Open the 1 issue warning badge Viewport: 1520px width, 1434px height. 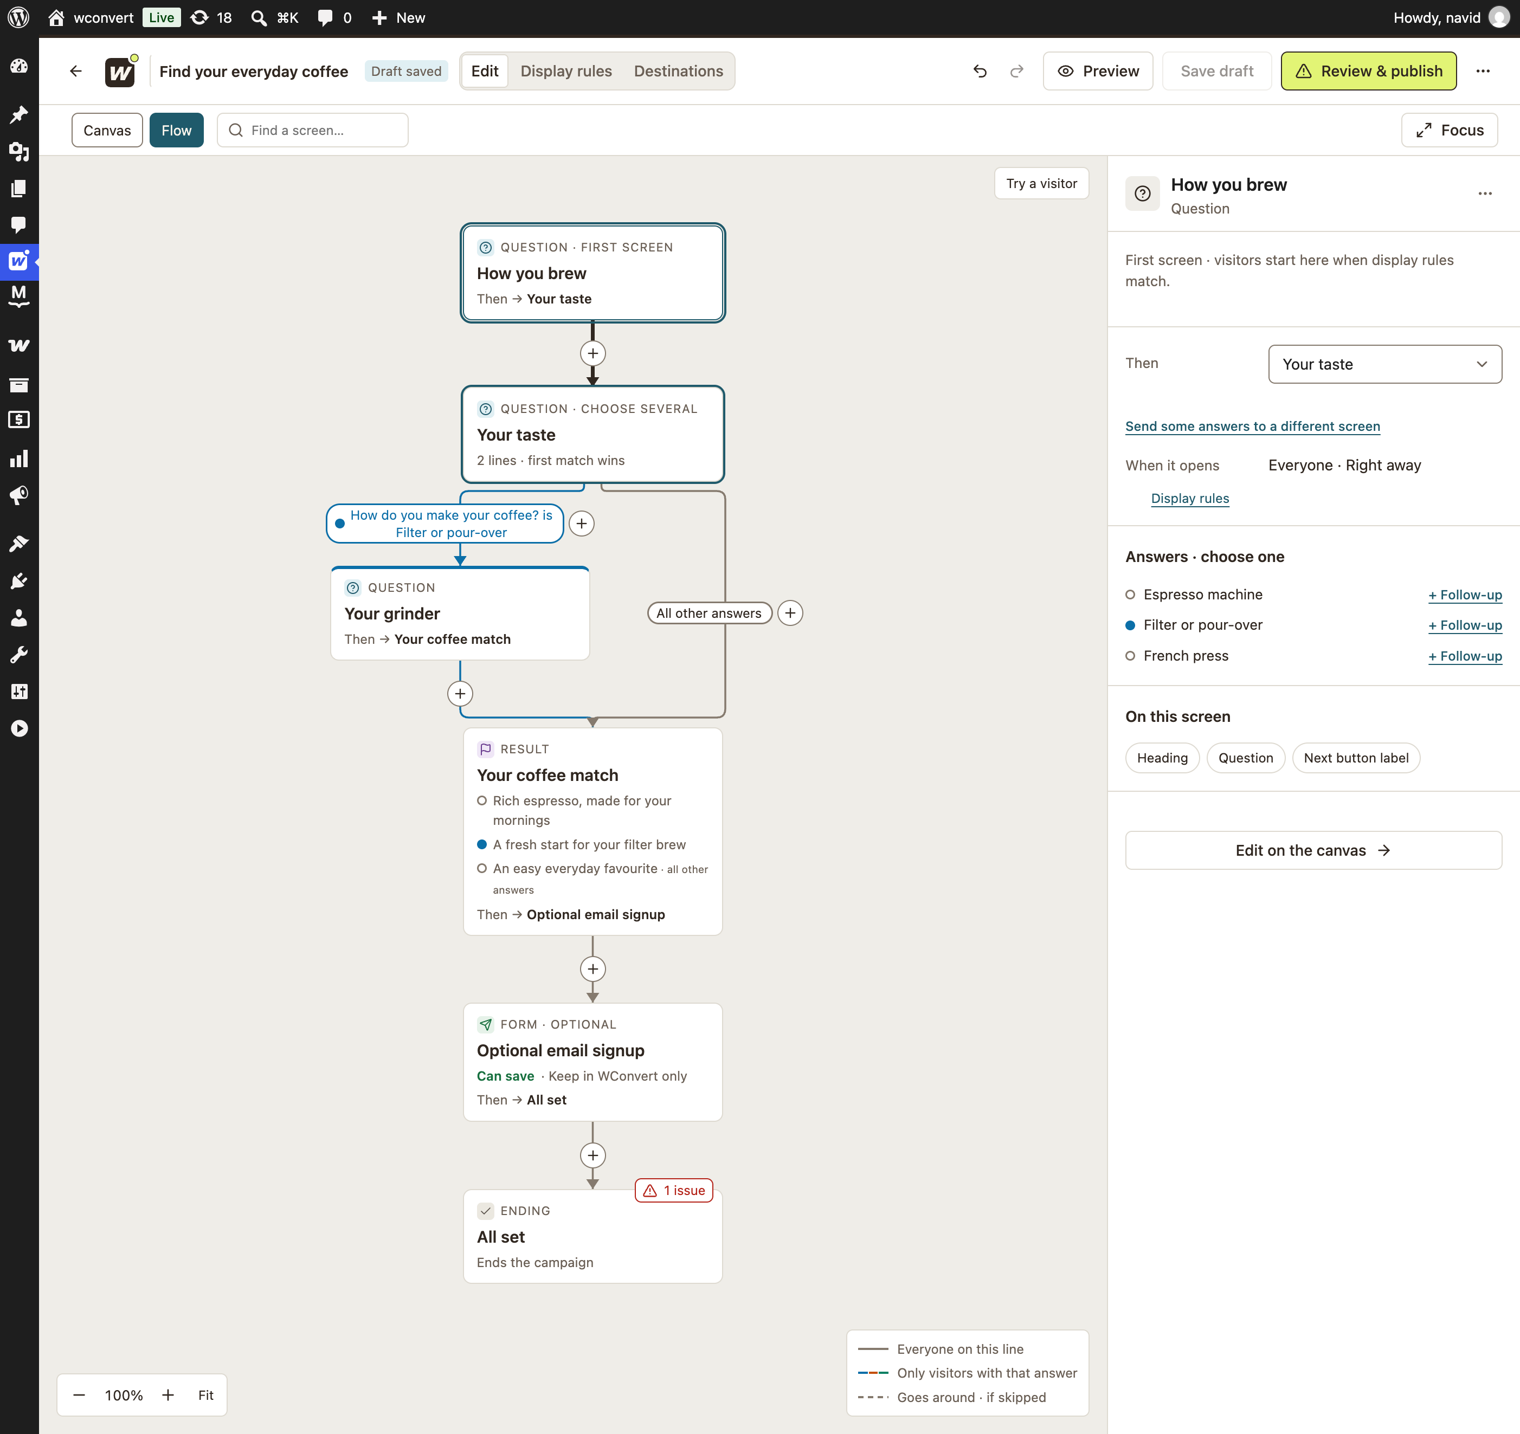pos(674,1191)
